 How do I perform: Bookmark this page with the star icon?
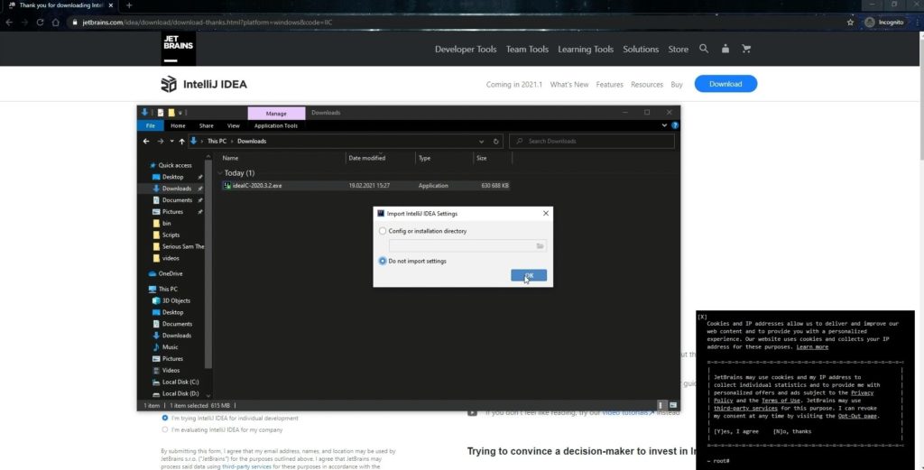tap(850, 23)
